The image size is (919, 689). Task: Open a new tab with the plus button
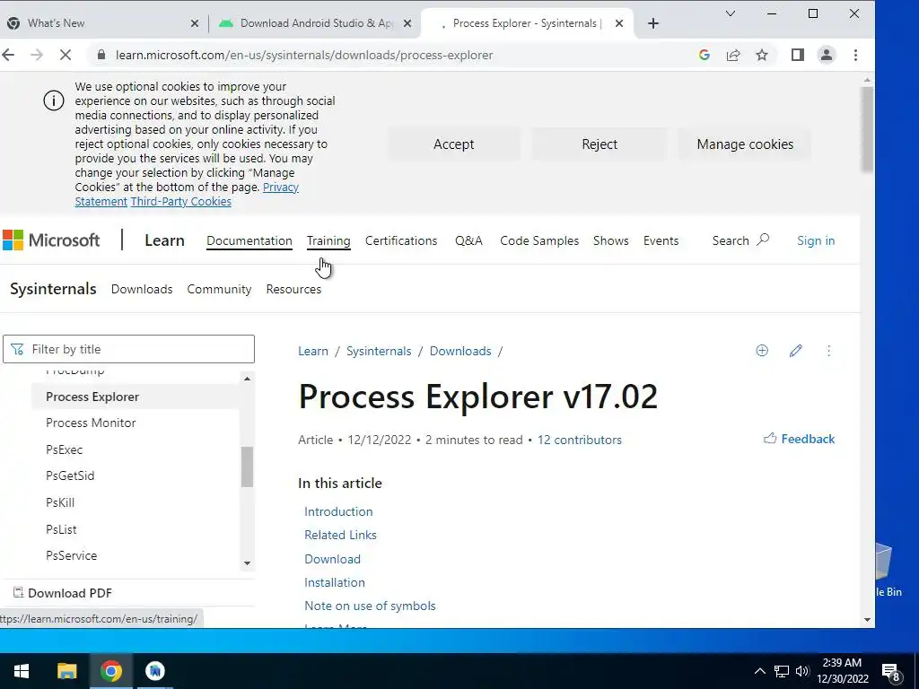click(653, 23)
